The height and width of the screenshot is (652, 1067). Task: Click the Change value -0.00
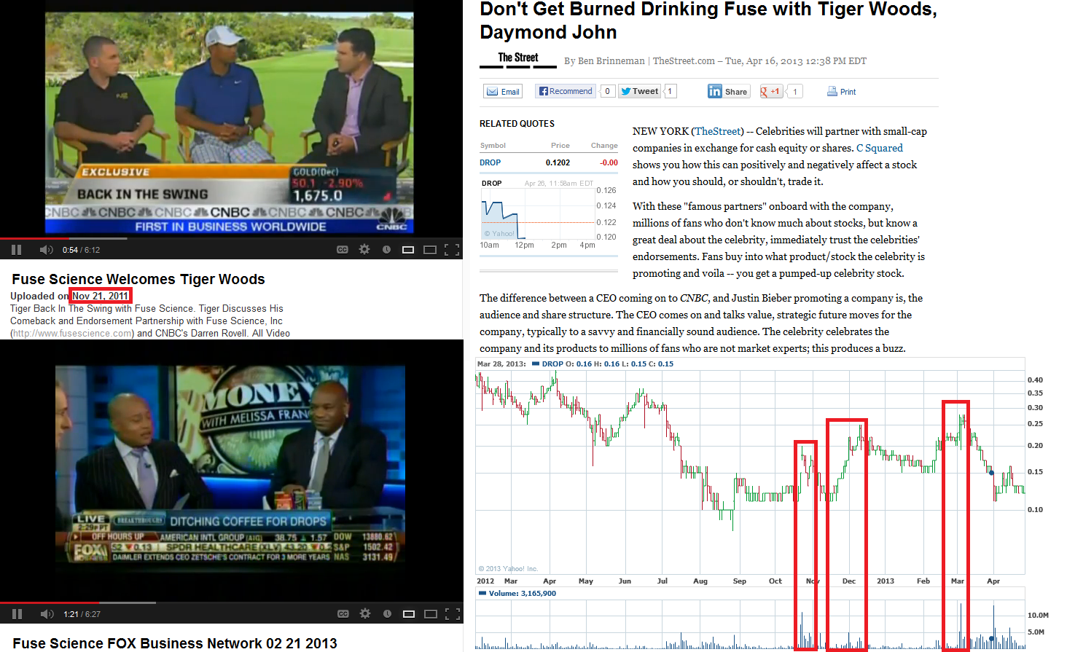click(609, 162)
